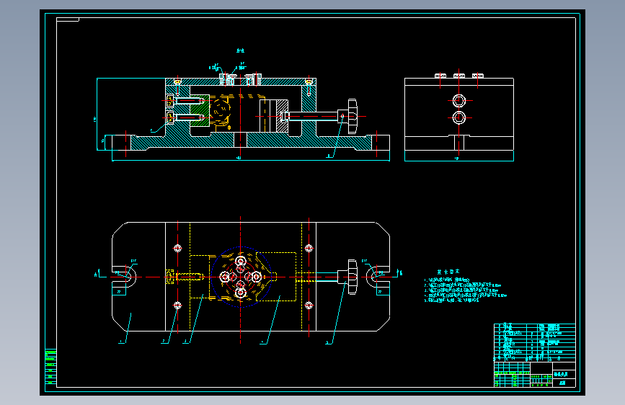
Task: Click the left U-slot of the base plate
Action: tap(125, 277)
